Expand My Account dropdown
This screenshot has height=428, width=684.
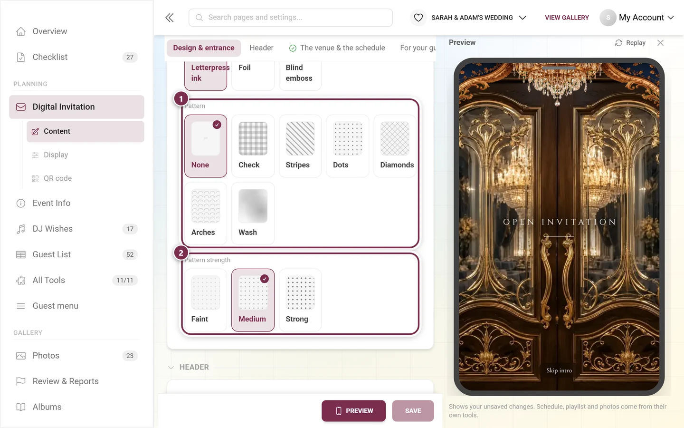pyautogui.click(x=636, y=18)
